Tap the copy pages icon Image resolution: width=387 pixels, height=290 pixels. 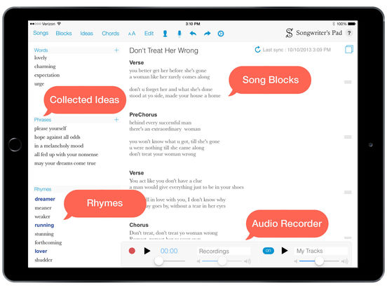[x=348, y=49]
